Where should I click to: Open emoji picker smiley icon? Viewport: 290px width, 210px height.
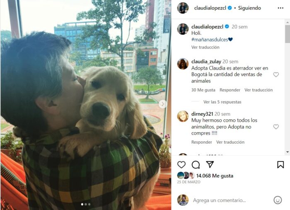pos(278,200)
